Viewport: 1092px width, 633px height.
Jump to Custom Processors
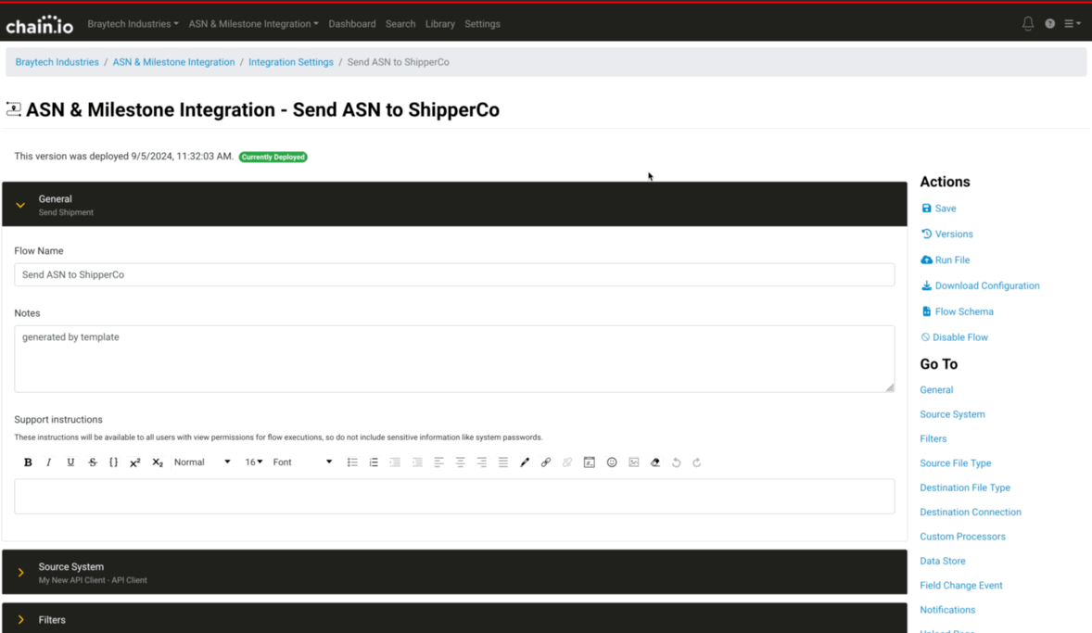962,537
